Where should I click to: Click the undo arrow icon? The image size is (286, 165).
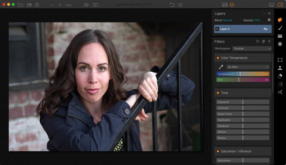(172, 5)
